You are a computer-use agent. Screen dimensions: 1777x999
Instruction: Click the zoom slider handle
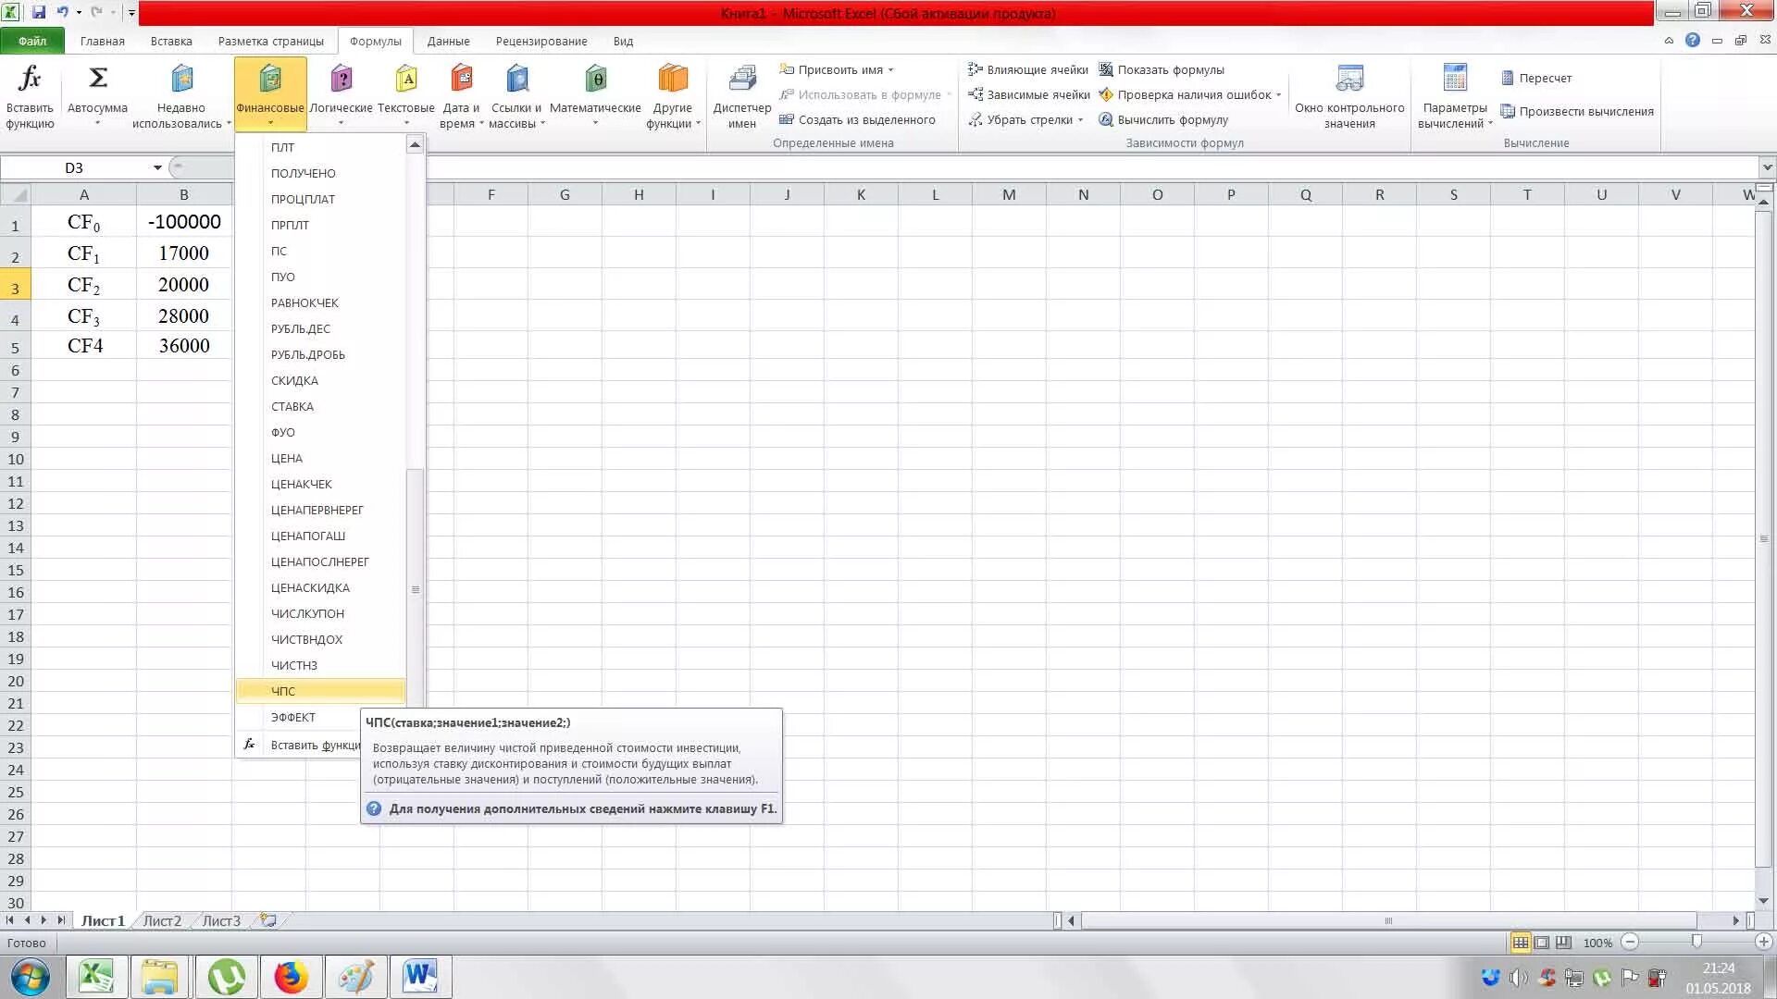coord(1696,942)
